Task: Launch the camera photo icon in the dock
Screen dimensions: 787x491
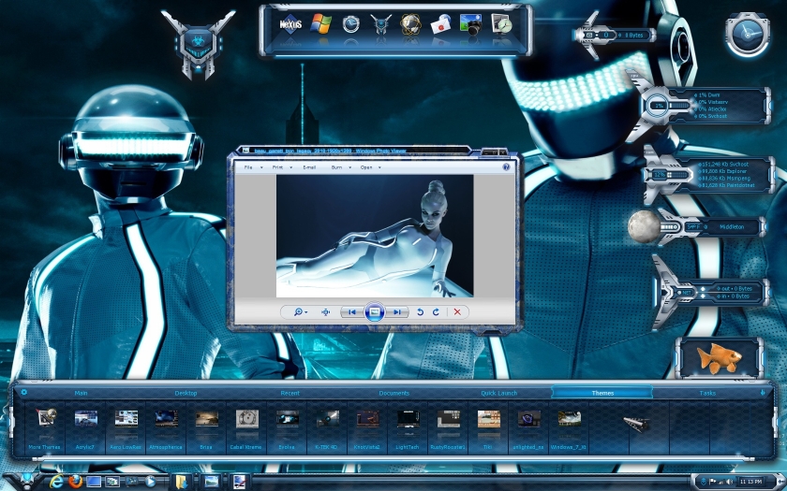Action: [x=472, y=24]
